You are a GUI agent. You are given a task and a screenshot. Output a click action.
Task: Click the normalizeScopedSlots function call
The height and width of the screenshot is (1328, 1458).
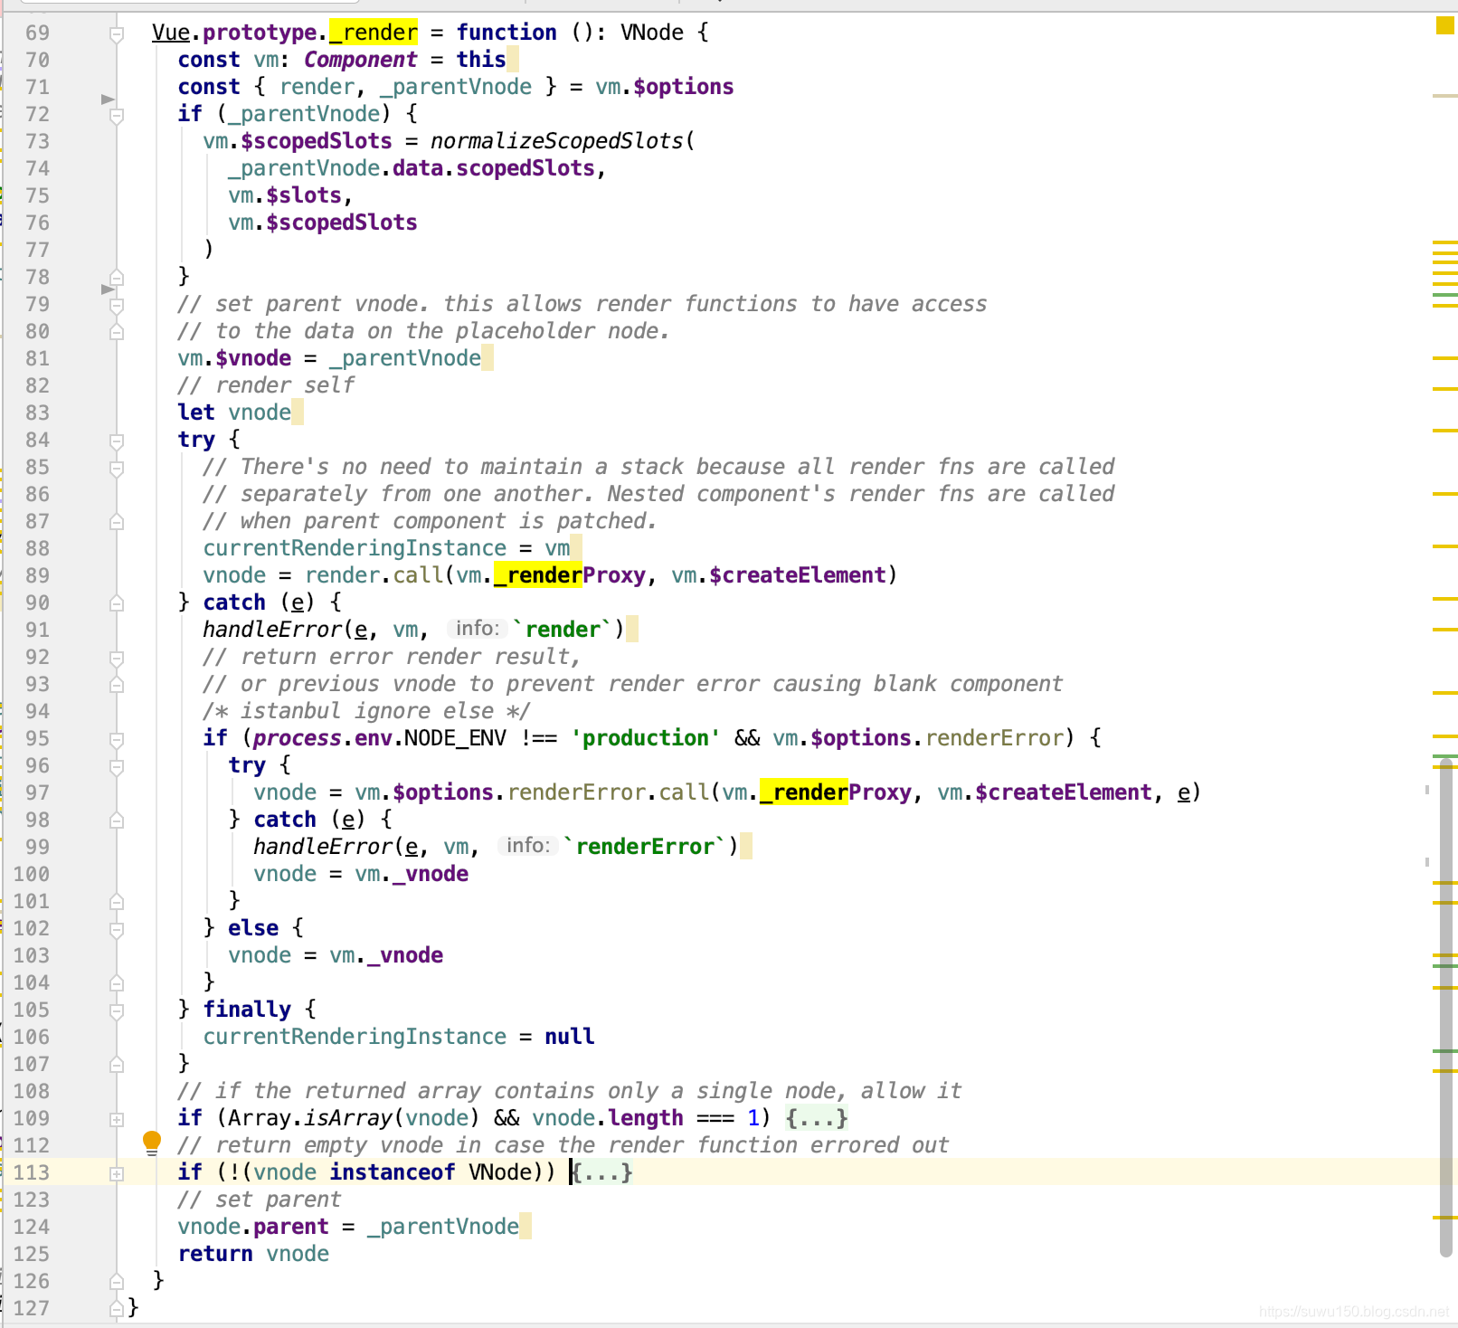556,141
